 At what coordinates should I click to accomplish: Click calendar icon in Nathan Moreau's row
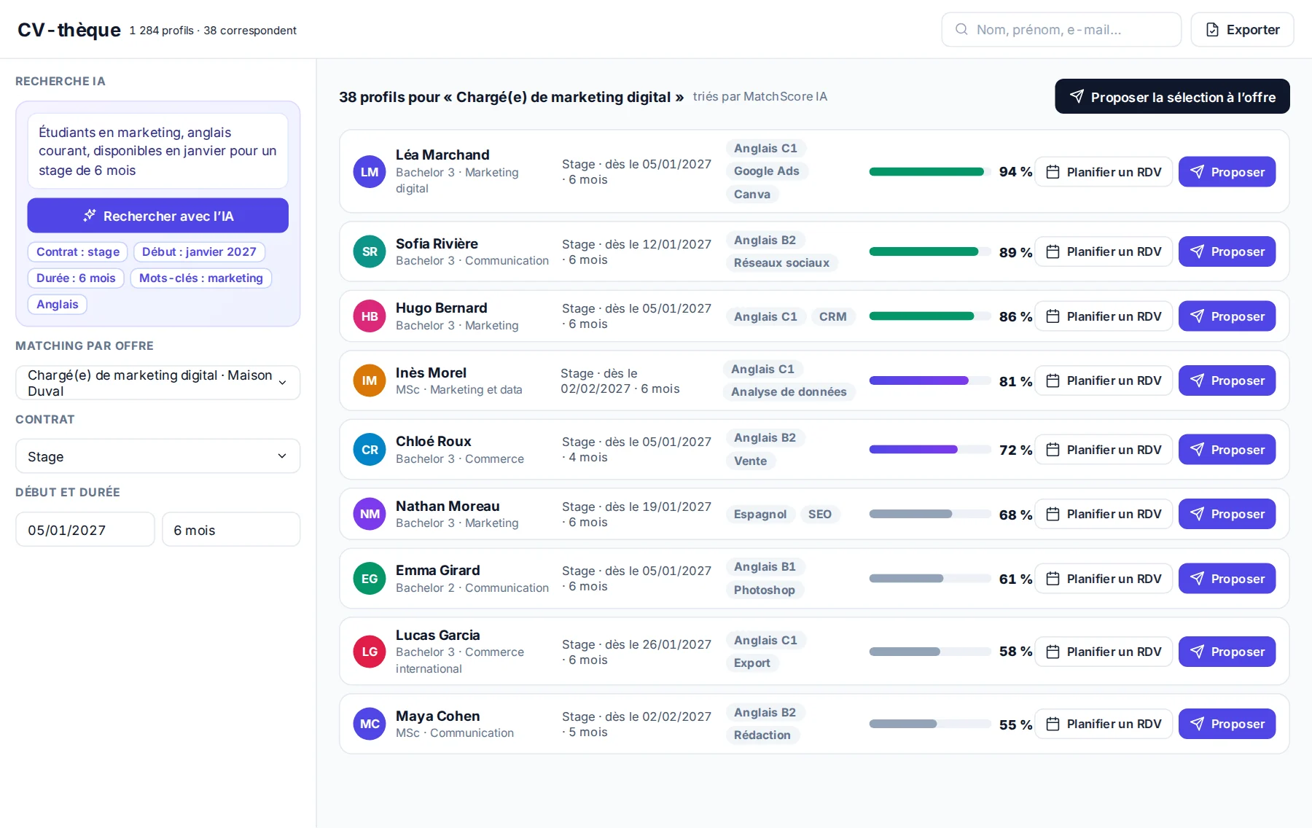point(1053,514)
